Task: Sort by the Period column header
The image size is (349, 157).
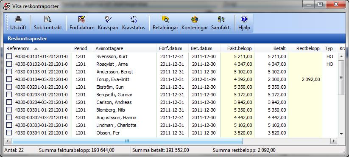Action: [82, 48]
